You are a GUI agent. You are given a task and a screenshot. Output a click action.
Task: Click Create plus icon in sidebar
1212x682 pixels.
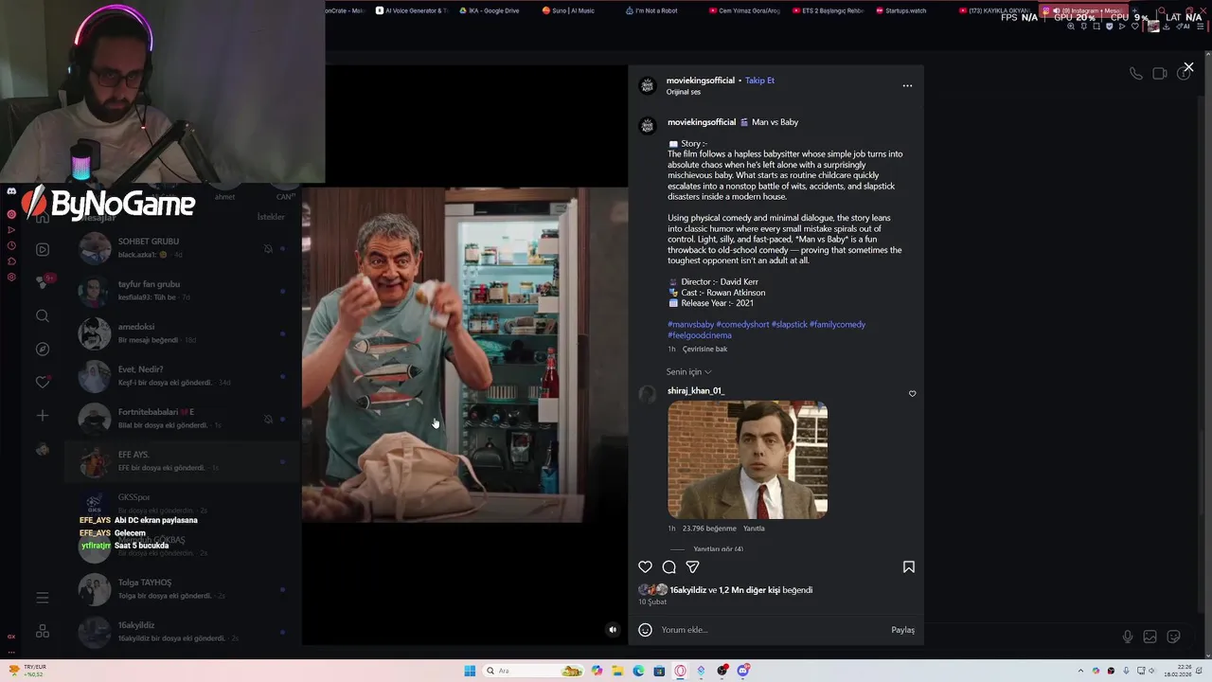point(43,416)
